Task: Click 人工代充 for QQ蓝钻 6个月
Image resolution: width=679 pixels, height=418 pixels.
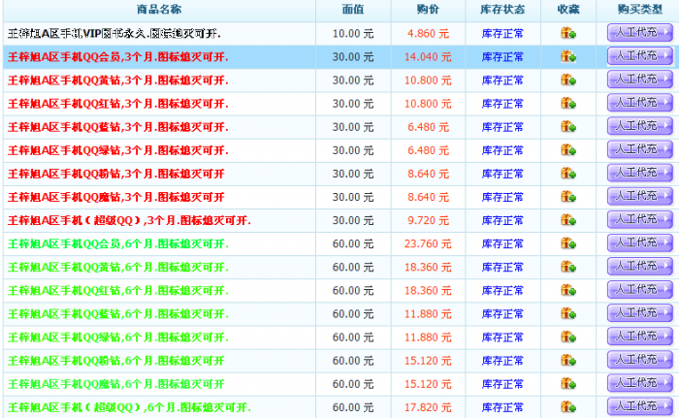Action: 640,313
